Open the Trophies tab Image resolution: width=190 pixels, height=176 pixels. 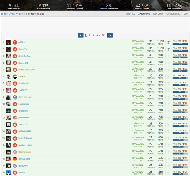(130, 14)
